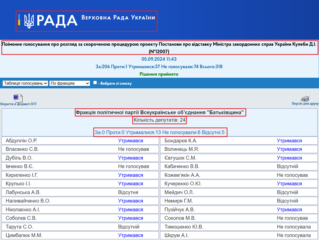The width and height of the screenshot is (319, 240).
Task: Click 'Не голосував' vote for Власенко С.В.
Action: tap(134, 149)
